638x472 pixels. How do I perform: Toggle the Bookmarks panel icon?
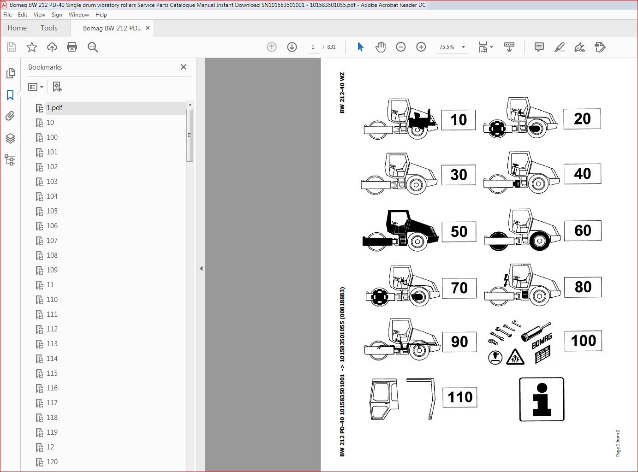coord(10,95)
